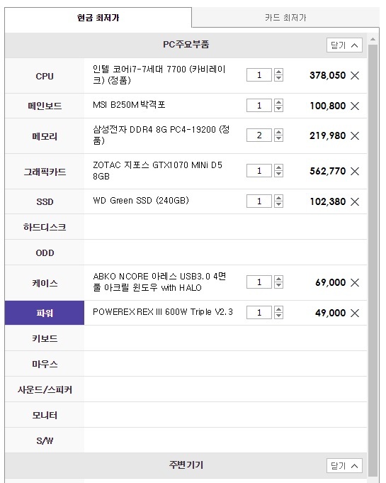Select 하드디스크 category row
The width and height of the screenshot is (386, 483).
[186, 227]
